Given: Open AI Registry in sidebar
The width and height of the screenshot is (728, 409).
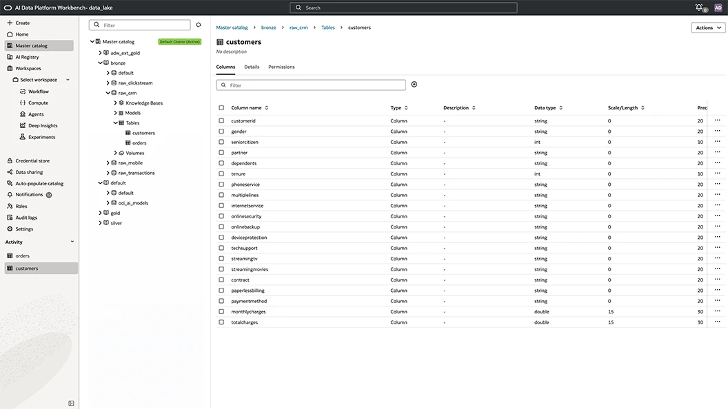Looking at the screenshot, I should (x=23, y=57).
